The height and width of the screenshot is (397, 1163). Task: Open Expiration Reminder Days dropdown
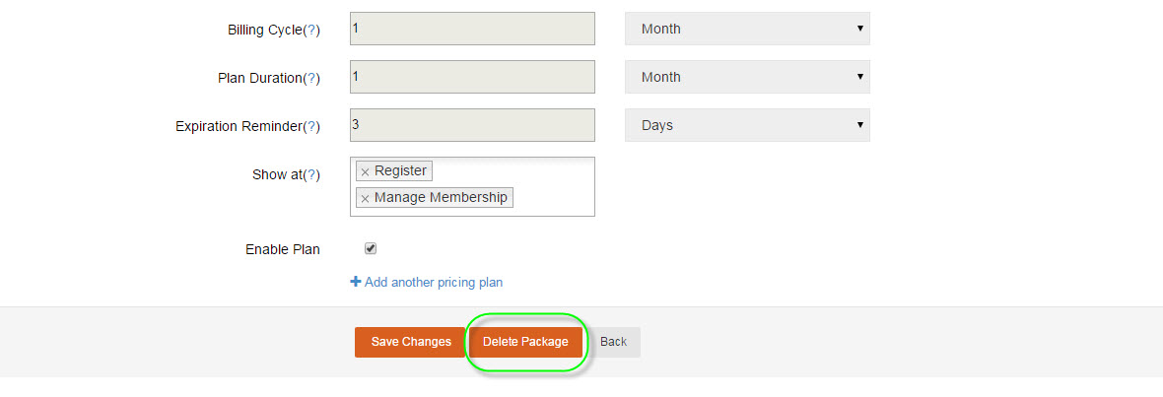point(747,125)
